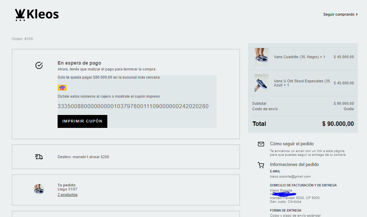Click the San Justo, Córdoba text
Image resolution: width=367 pixels, height=217 pixels.
[x=286, y=202]
